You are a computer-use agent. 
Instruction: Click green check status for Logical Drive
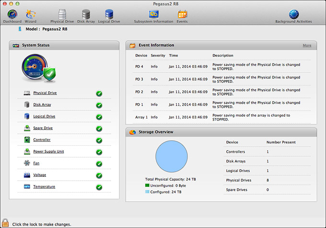[x=99, y=117]
